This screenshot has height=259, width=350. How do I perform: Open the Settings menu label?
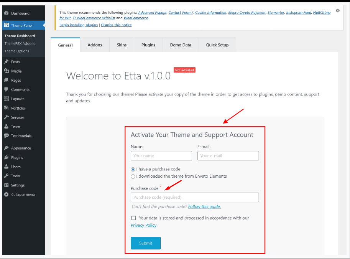18,185
